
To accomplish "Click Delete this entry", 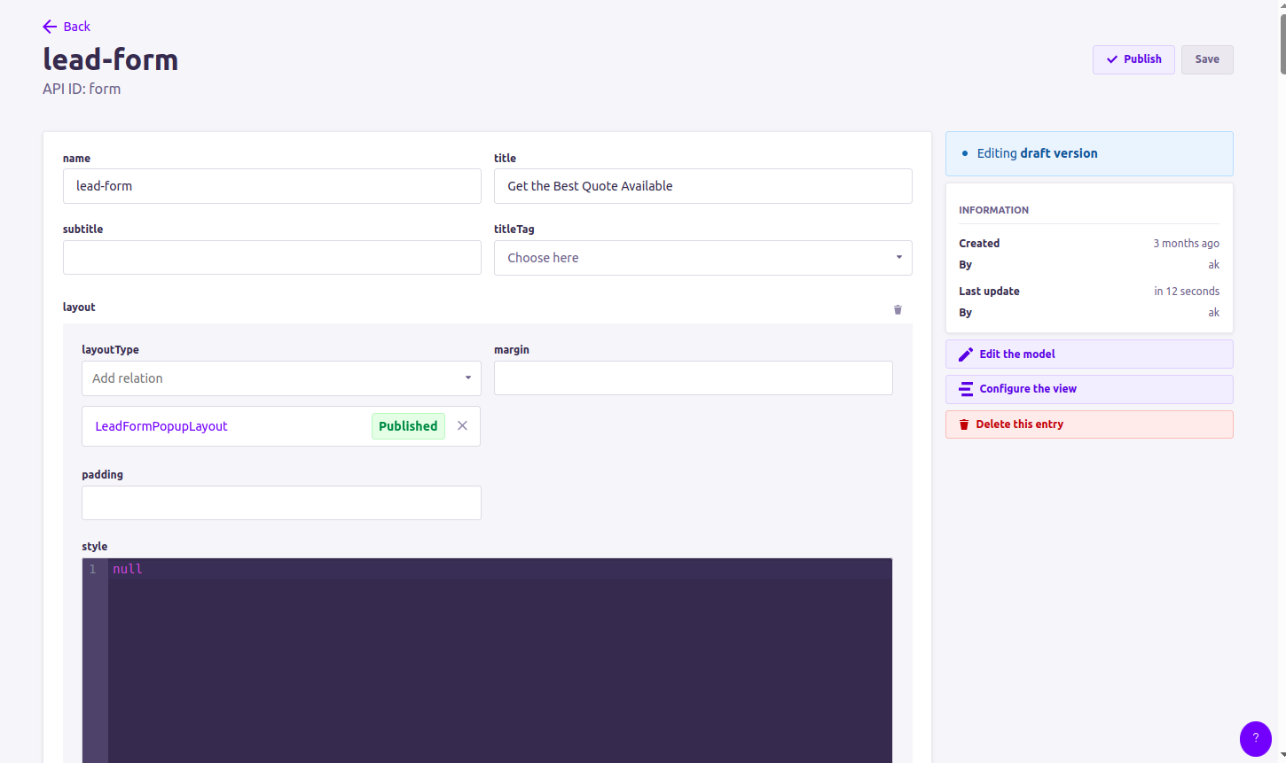I will tap(1089, 424).
